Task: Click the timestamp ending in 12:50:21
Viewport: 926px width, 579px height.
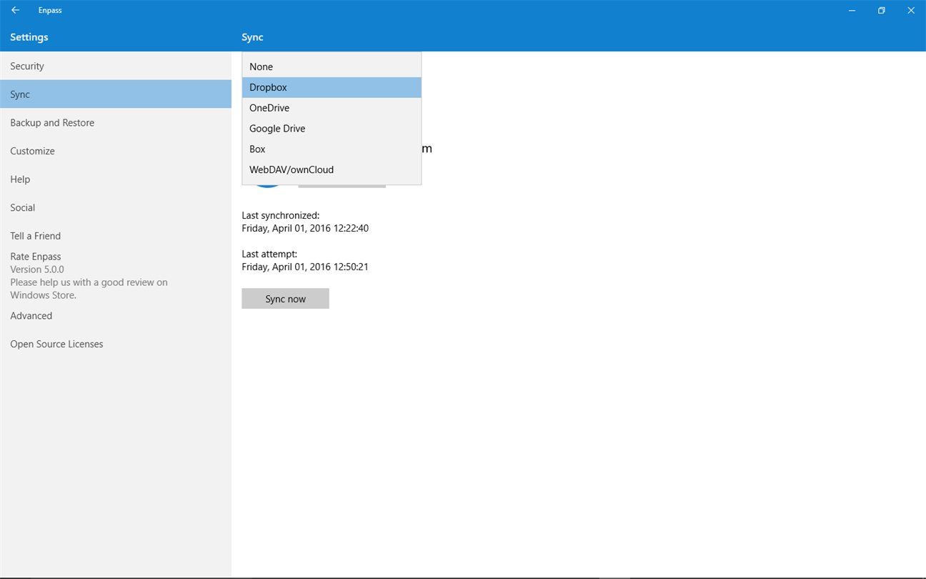Action: [305, 267]
